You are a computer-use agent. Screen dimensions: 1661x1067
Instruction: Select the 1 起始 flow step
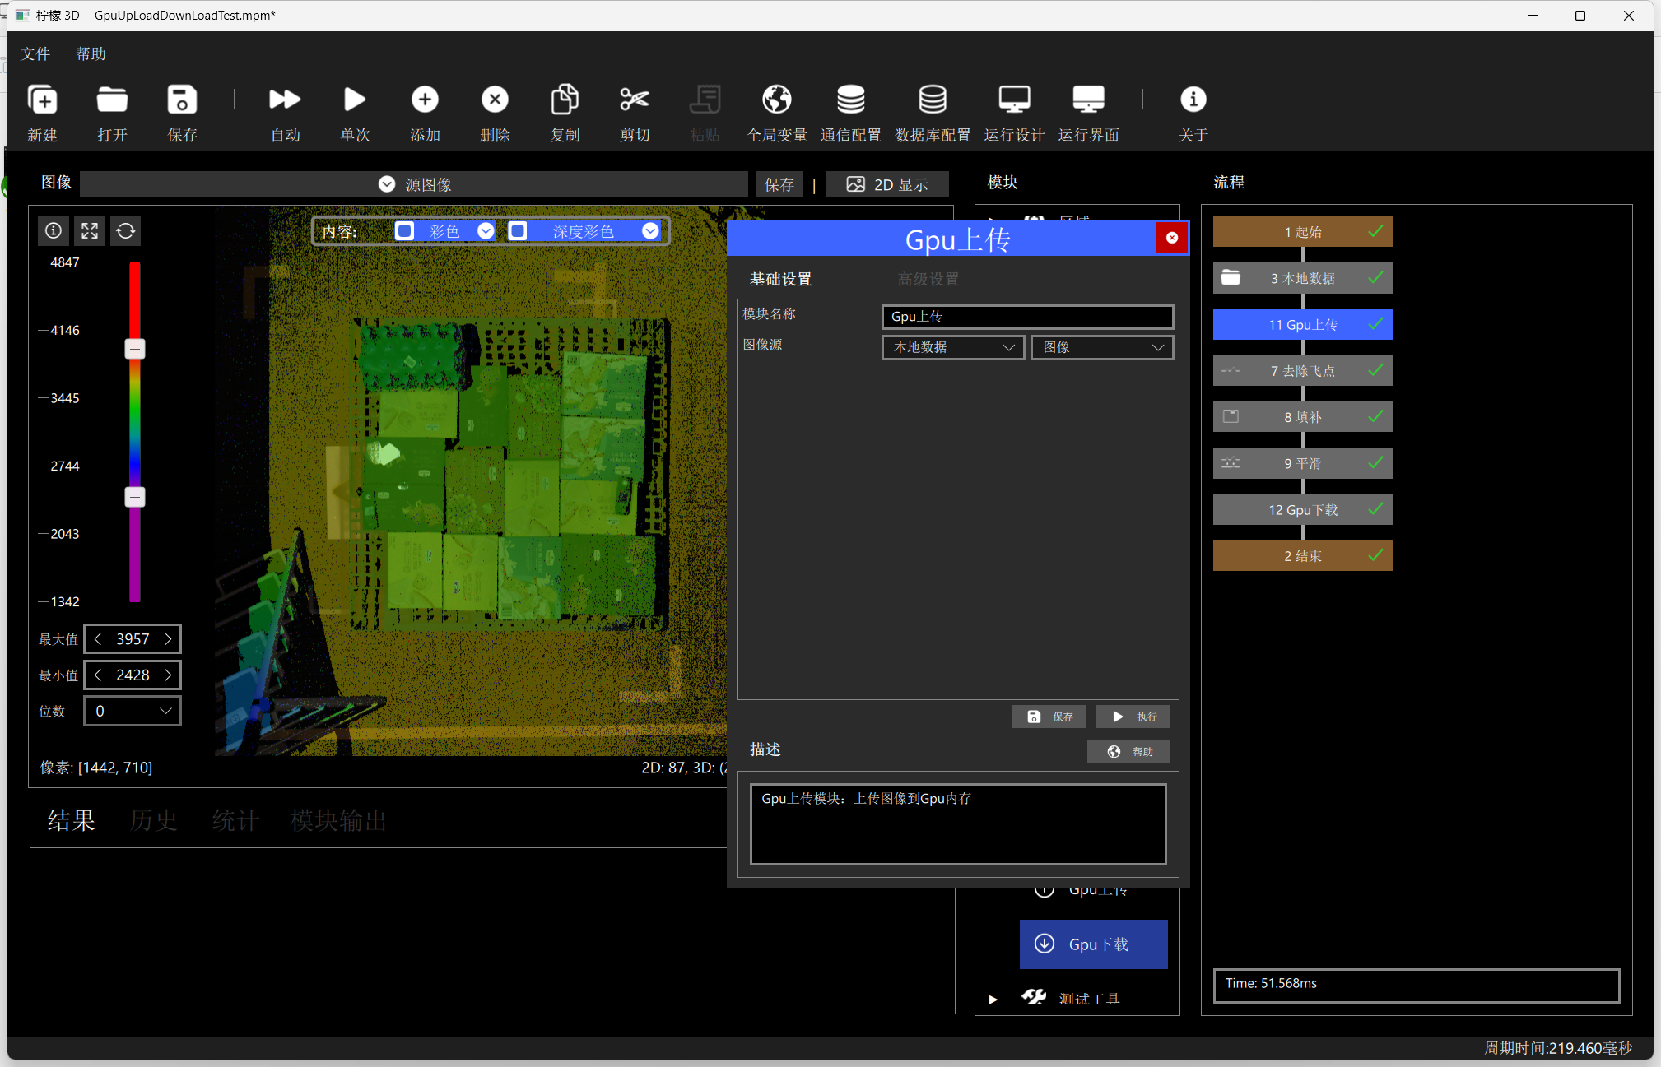[1303, 232]
